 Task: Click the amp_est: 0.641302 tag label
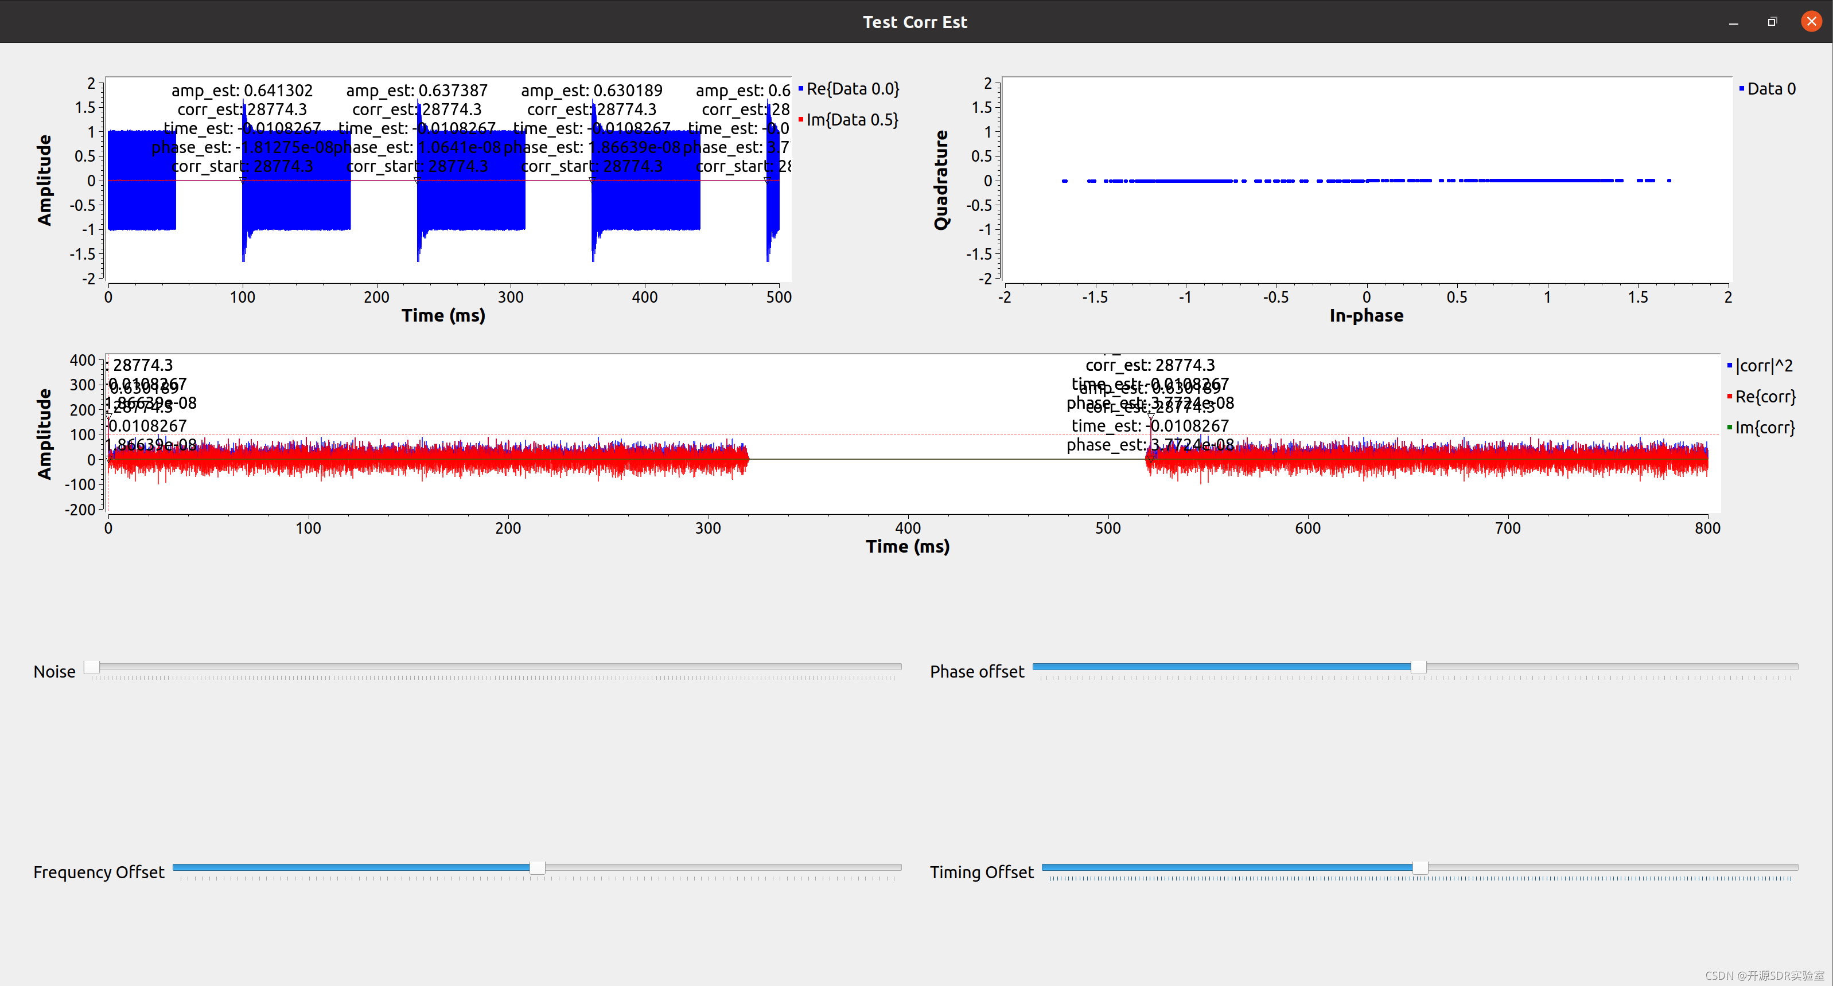pos(242,90)
